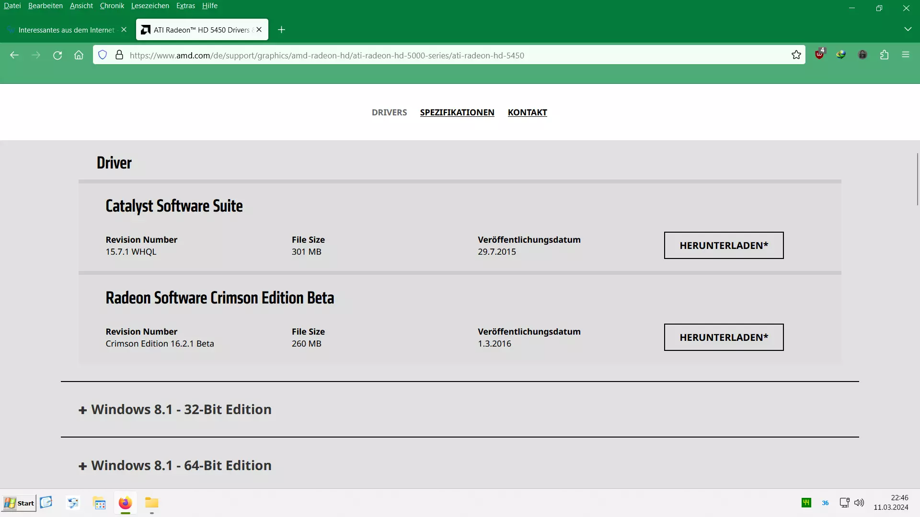Image resolution: width=920 pixels, height=517 pixels.
Task: Open a new browser tab
Action: [x=282, y=30]
